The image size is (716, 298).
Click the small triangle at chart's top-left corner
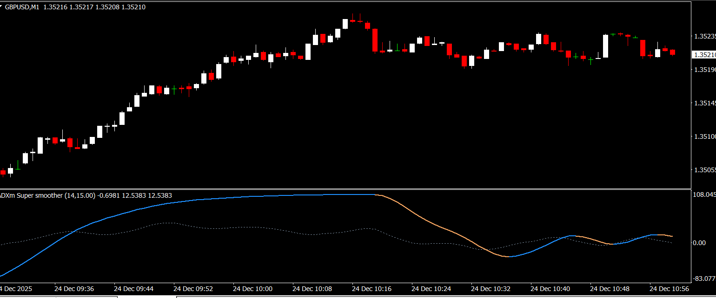(x=3, y=7)
